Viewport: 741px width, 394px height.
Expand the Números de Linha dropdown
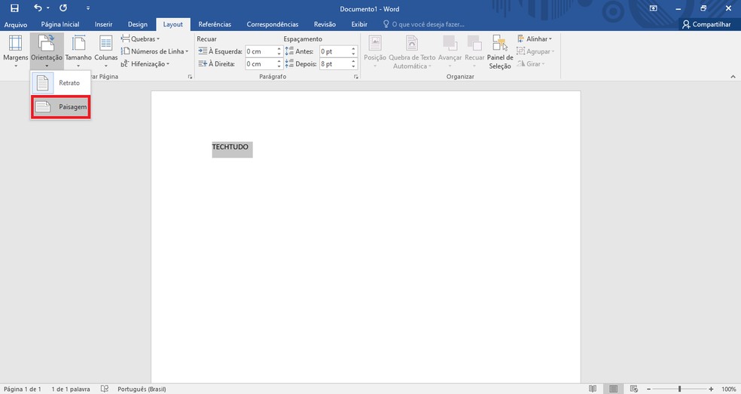(154, 51)
